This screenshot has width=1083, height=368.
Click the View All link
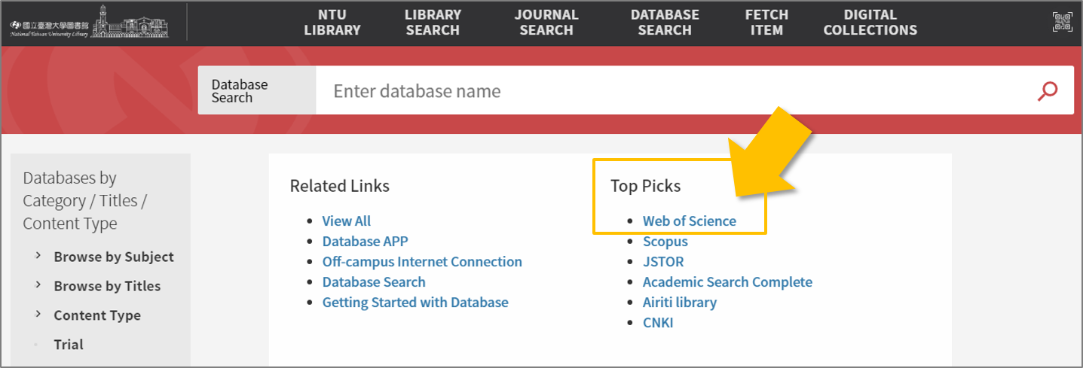point(347,221)
